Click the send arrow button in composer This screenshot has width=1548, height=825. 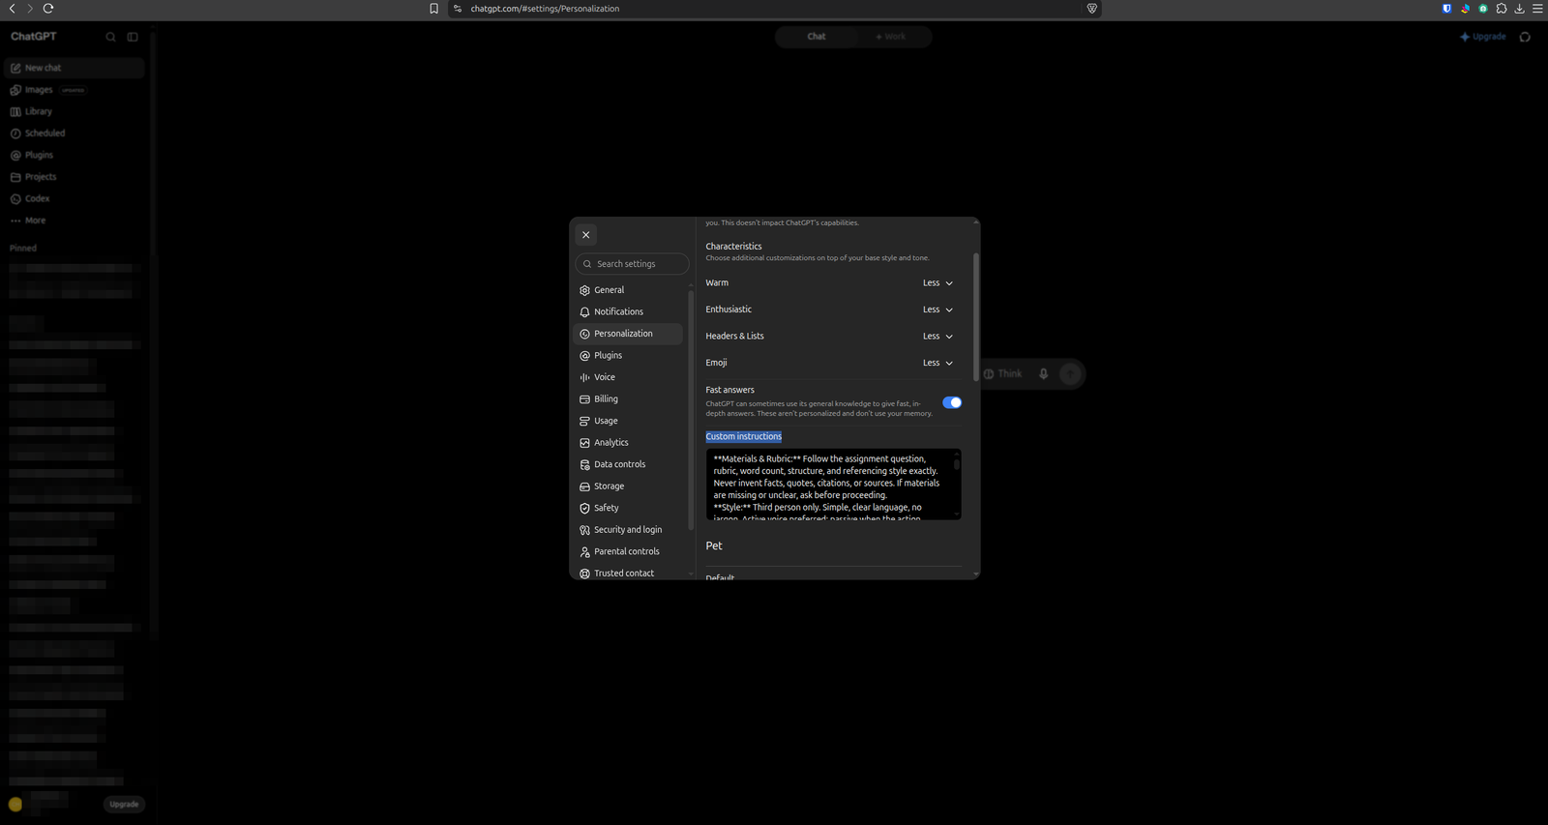point(1070,373)
